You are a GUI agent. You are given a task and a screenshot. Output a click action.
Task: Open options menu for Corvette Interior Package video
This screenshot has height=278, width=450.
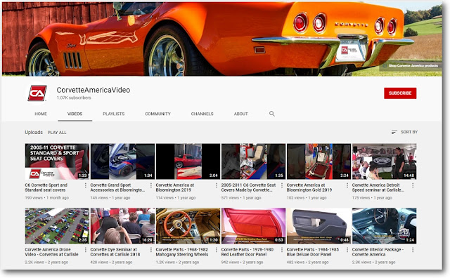413,250
